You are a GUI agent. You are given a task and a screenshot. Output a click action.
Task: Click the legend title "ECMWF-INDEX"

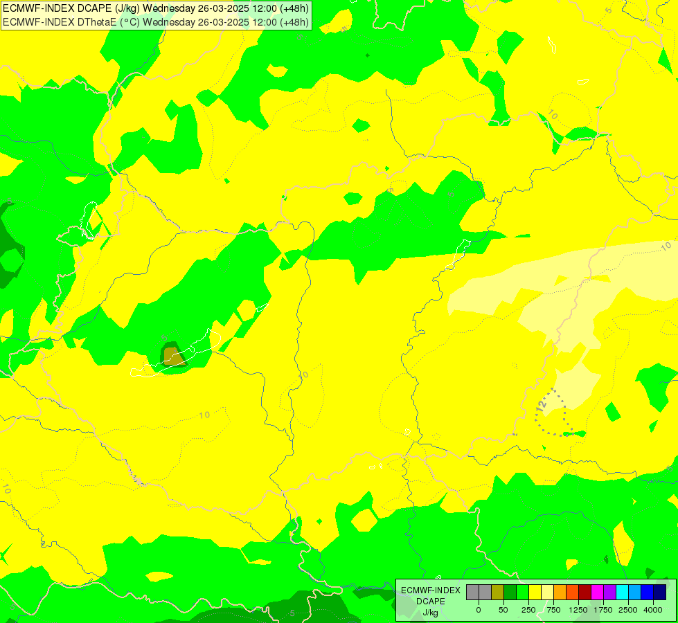[x=431, y=590]
